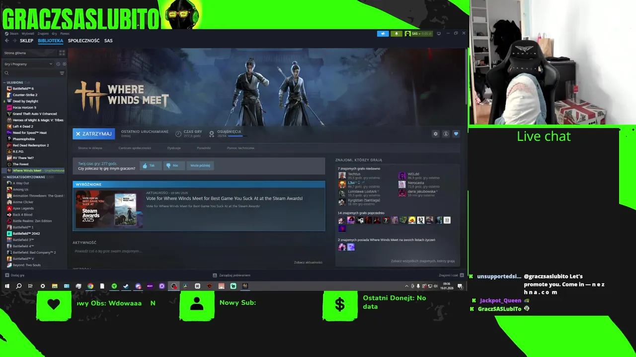Click playtime clock icon beside Czas Gry
This screenshot has width=636, height=357.
178,134
